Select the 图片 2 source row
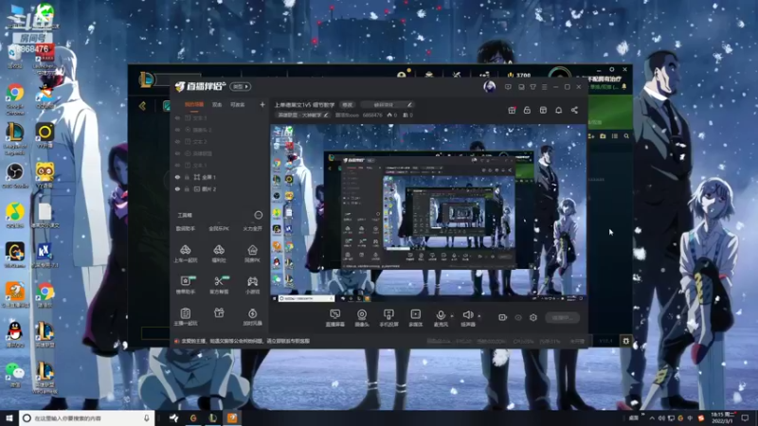Viewport: 758px width, 426px height. coord(220,189)
